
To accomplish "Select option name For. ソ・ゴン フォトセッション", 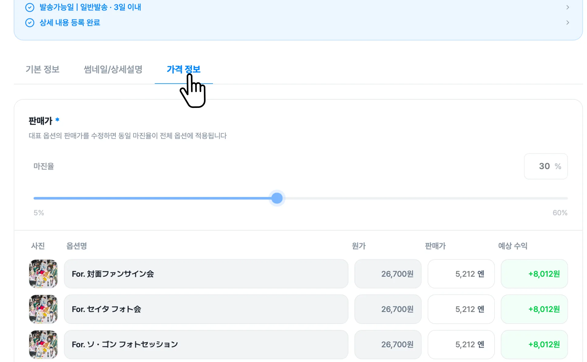I will [206, 344].
